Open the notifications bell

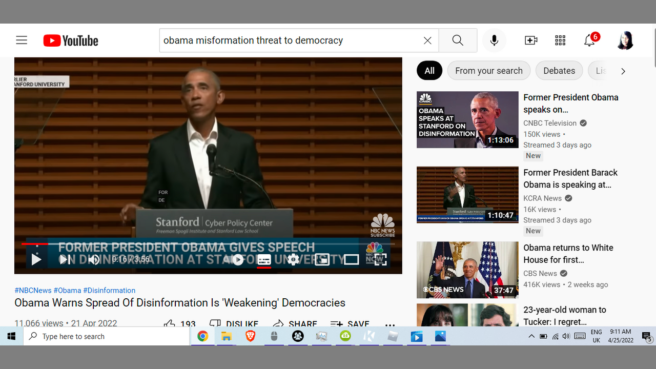click(x=589, y=41)
